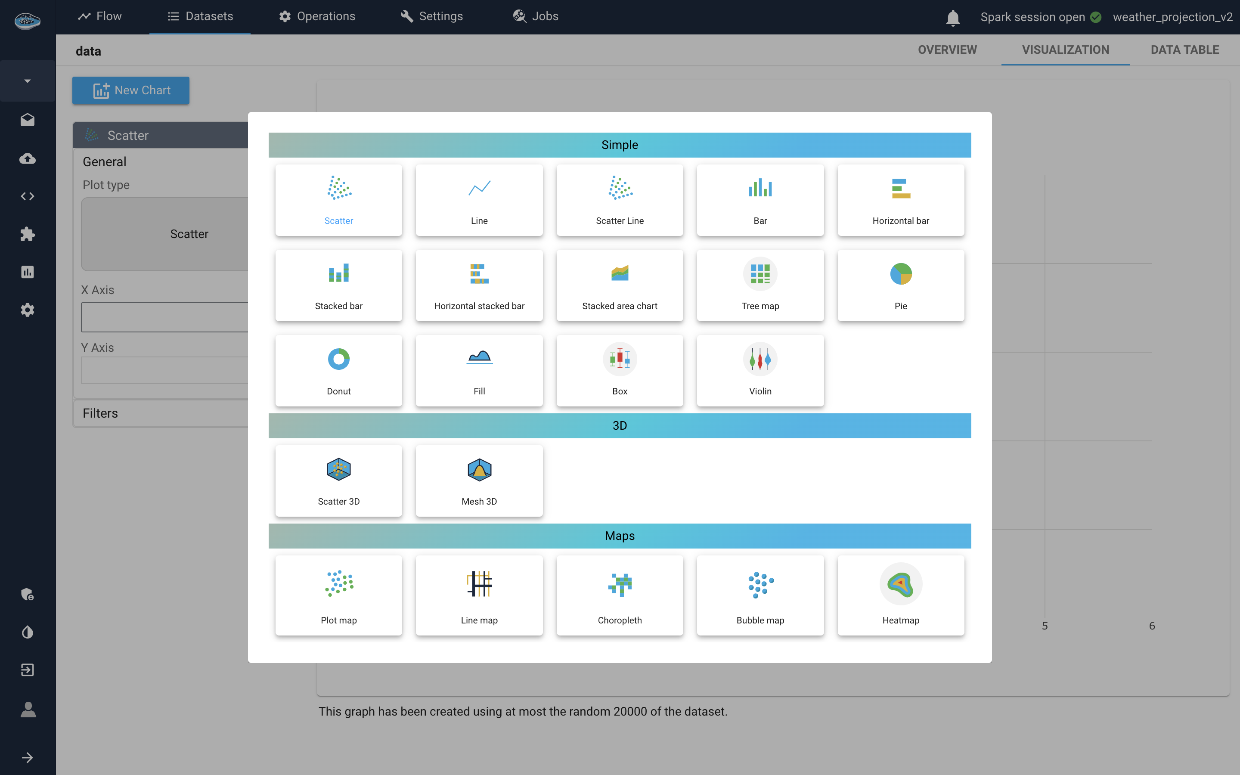This screenshot has width=1240, height=775.
Task: Pick the Donut chart type
Action: point(339,370)
